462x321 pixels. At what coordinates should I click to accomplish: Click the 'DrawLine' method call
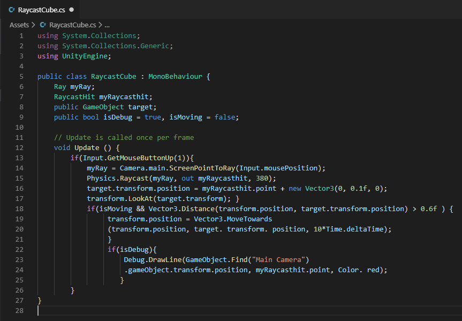click(165, 259)
